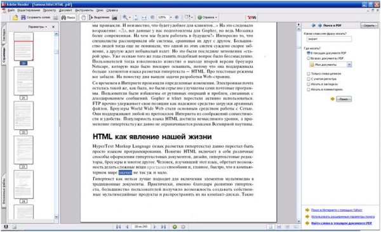Click the Search button in search panel
The height and width of the screenshot is (232, 381).
[344, 99]
